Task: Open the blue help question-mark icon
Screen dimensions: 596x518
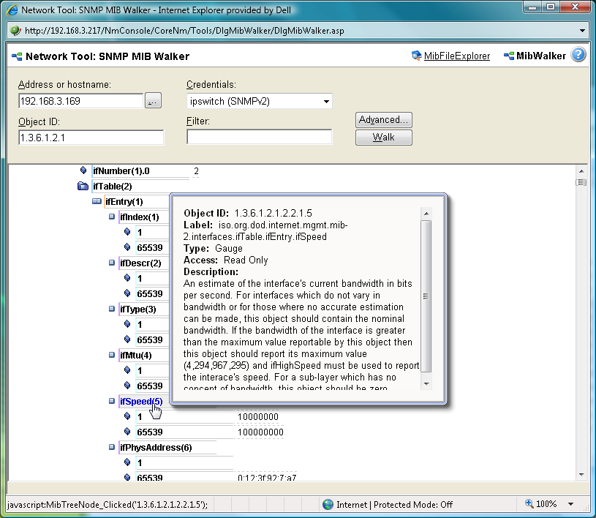Action: point(578,54)
